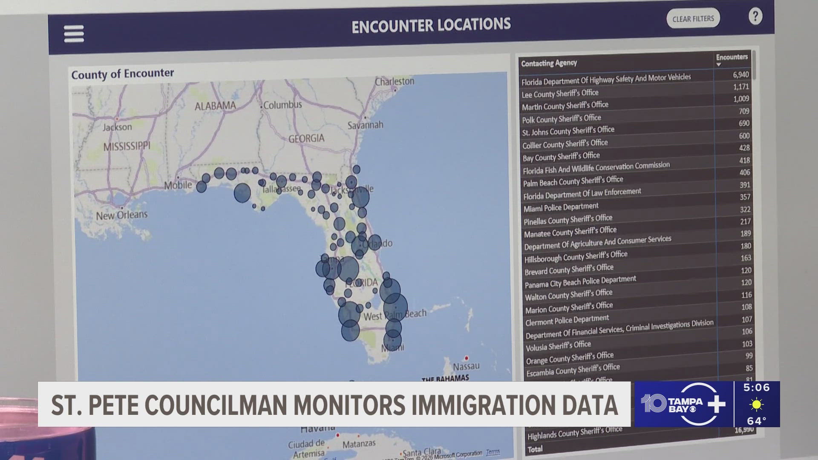Click the large bubble near West Palm Beach

tap(395, 308)
